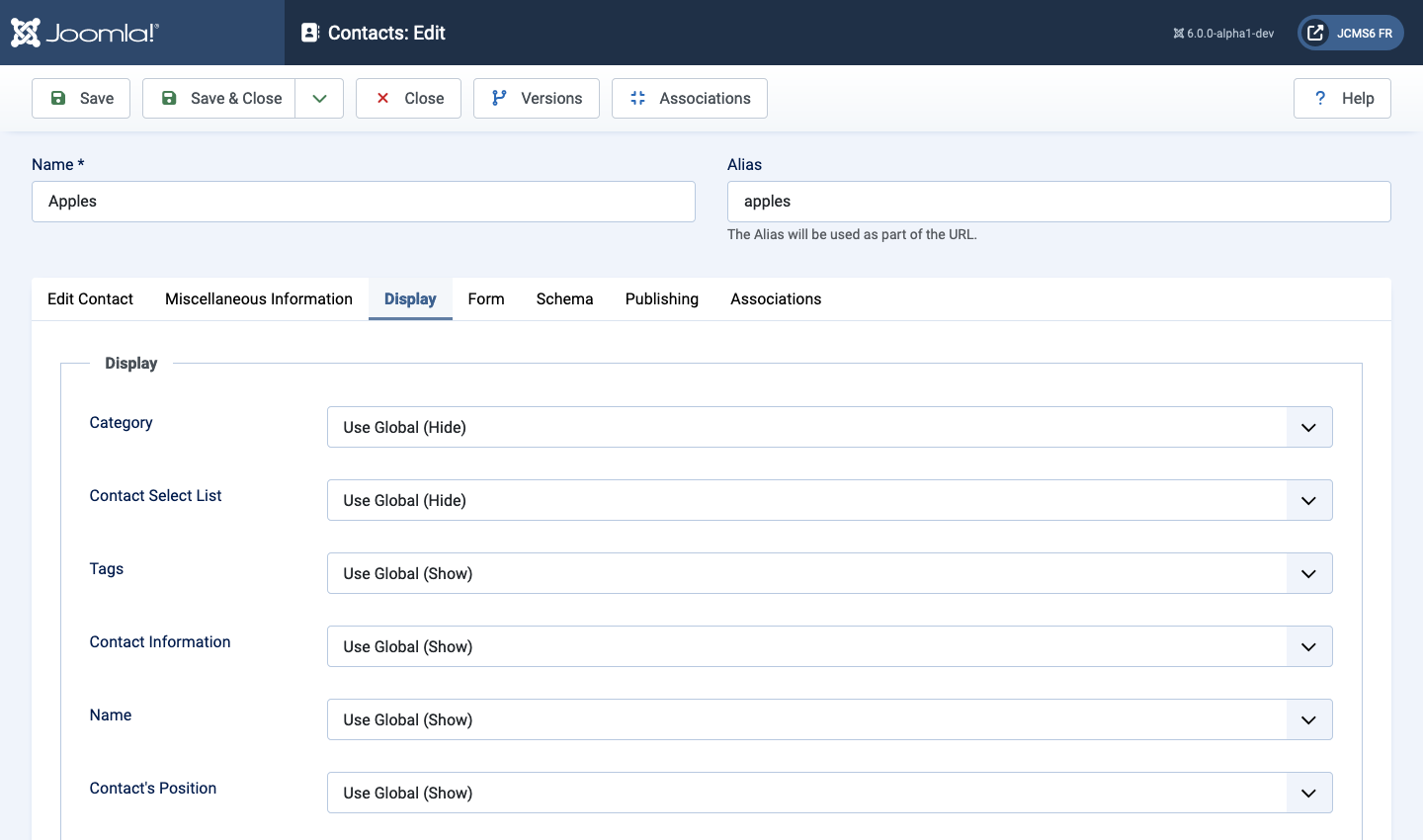
Task: Open the Tags dropdown
Action: (x=830, y=573)
